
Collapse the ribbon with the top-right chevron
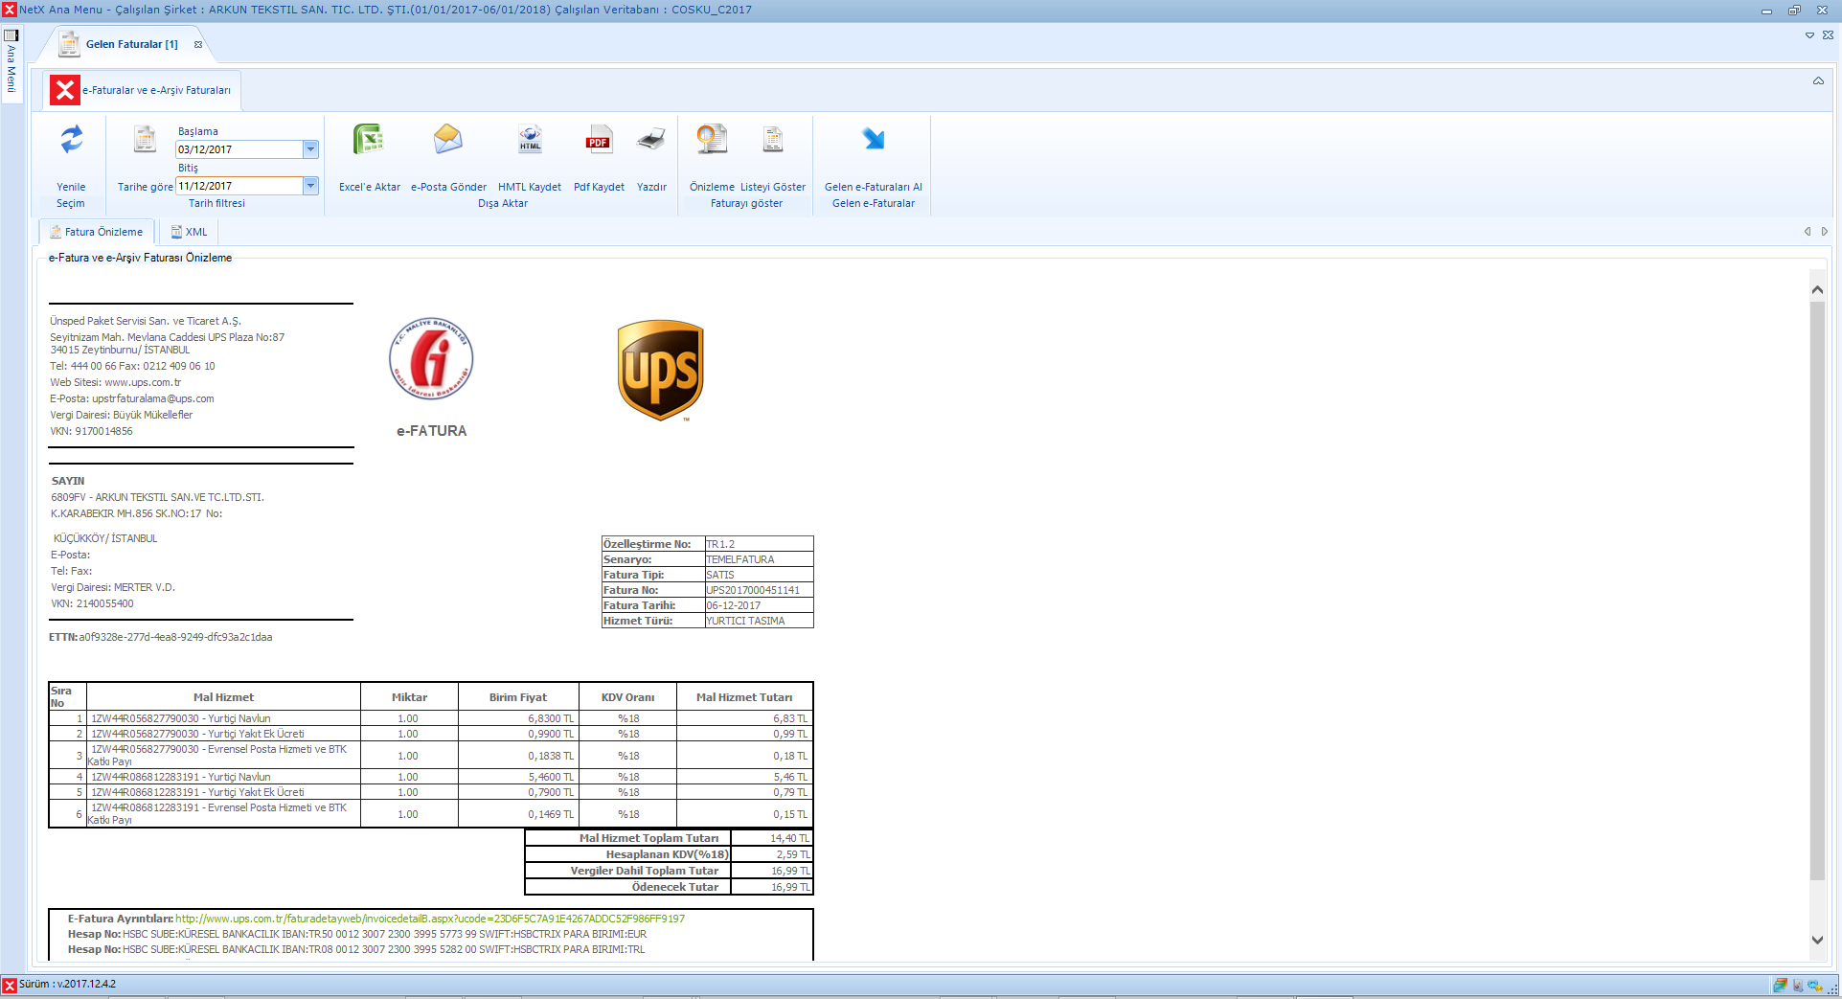tap(1817, 81)
